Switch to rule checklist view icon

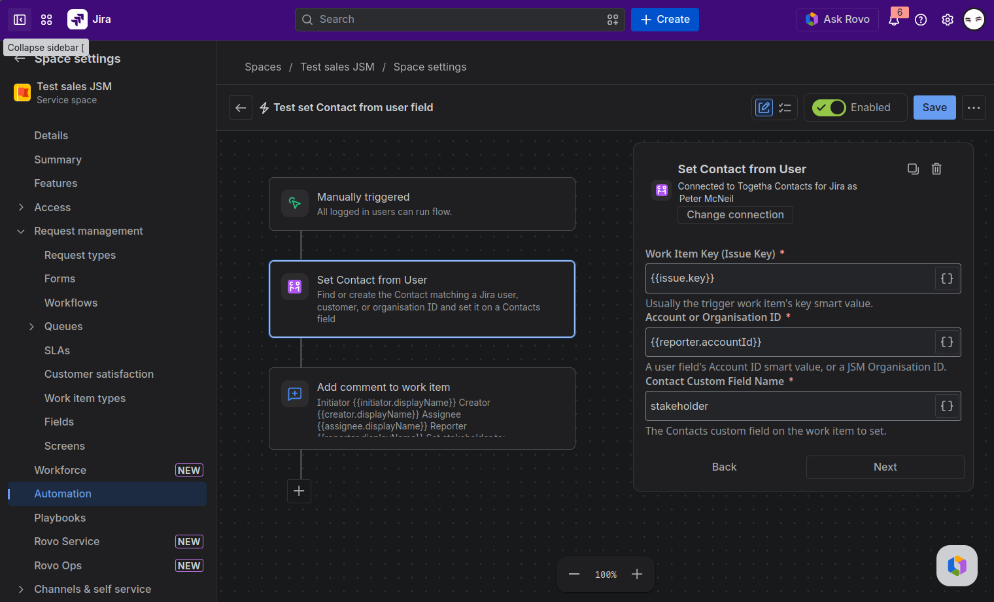tap(785, 107)
